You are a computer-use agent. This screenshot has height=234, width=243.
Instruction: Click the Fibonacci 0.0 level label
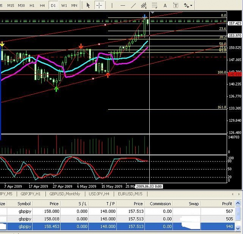tap(224, 15)
